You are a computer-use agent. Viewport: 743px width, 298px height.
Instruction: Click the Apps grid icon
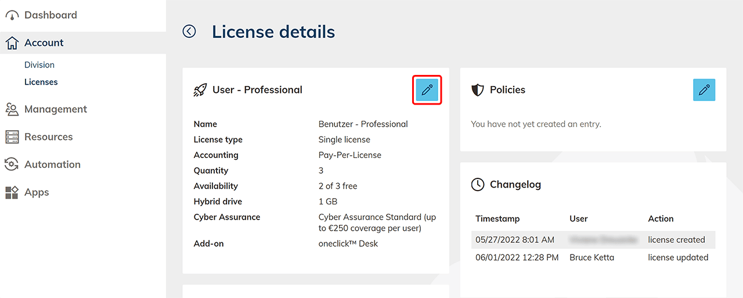pos(12,193)
